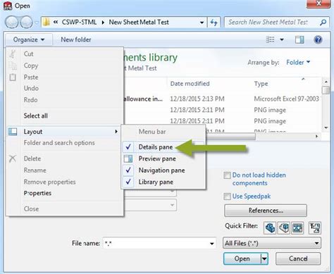Click the References... button
Viewport: 334px width, 274px height.
(x=266, y=211)
